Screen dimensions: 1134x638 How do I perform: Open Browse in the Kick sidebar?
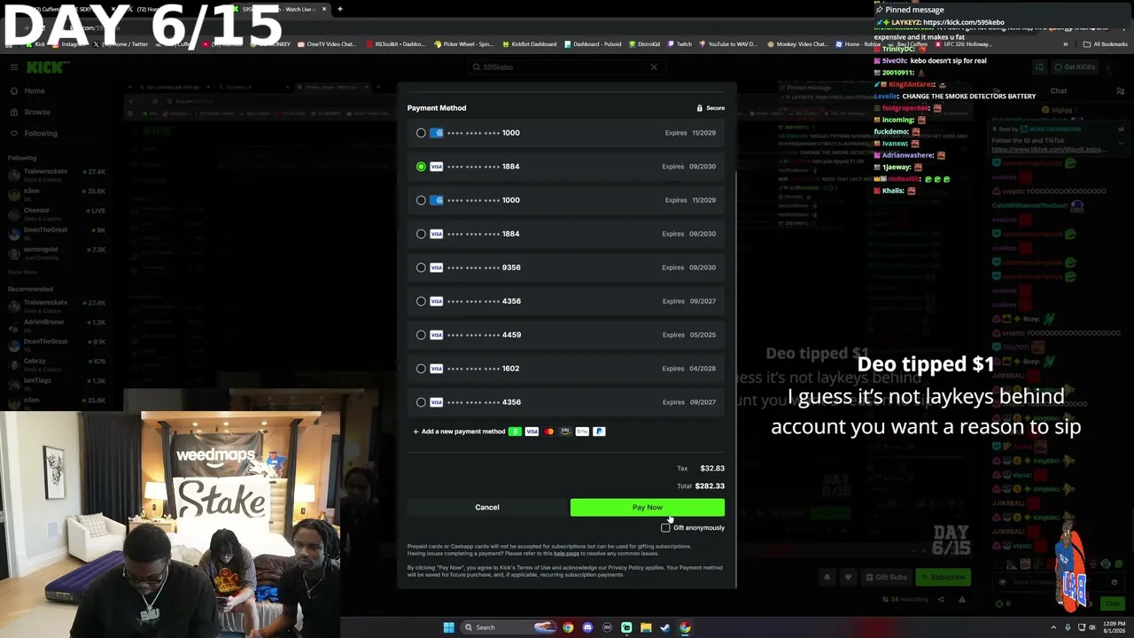tap(37, 112)
